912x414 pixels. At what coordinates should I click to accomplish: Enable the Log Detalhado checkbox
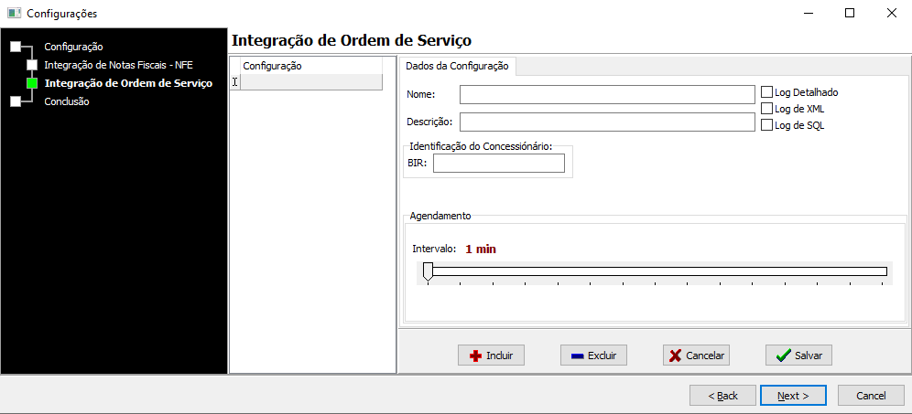pyautogui.click(x=766, y=91)
